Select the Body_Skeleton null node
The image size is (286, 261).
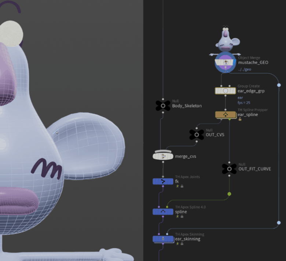(163, 106)
